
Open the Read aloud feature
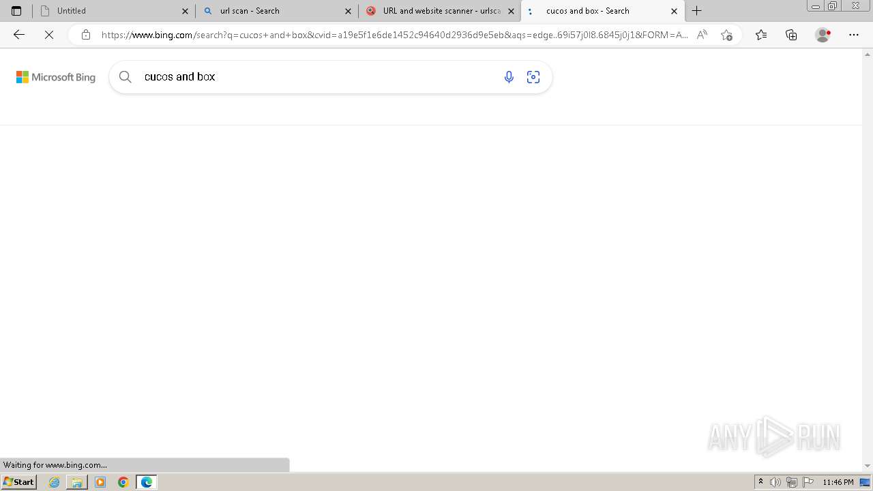click(702, 35)
